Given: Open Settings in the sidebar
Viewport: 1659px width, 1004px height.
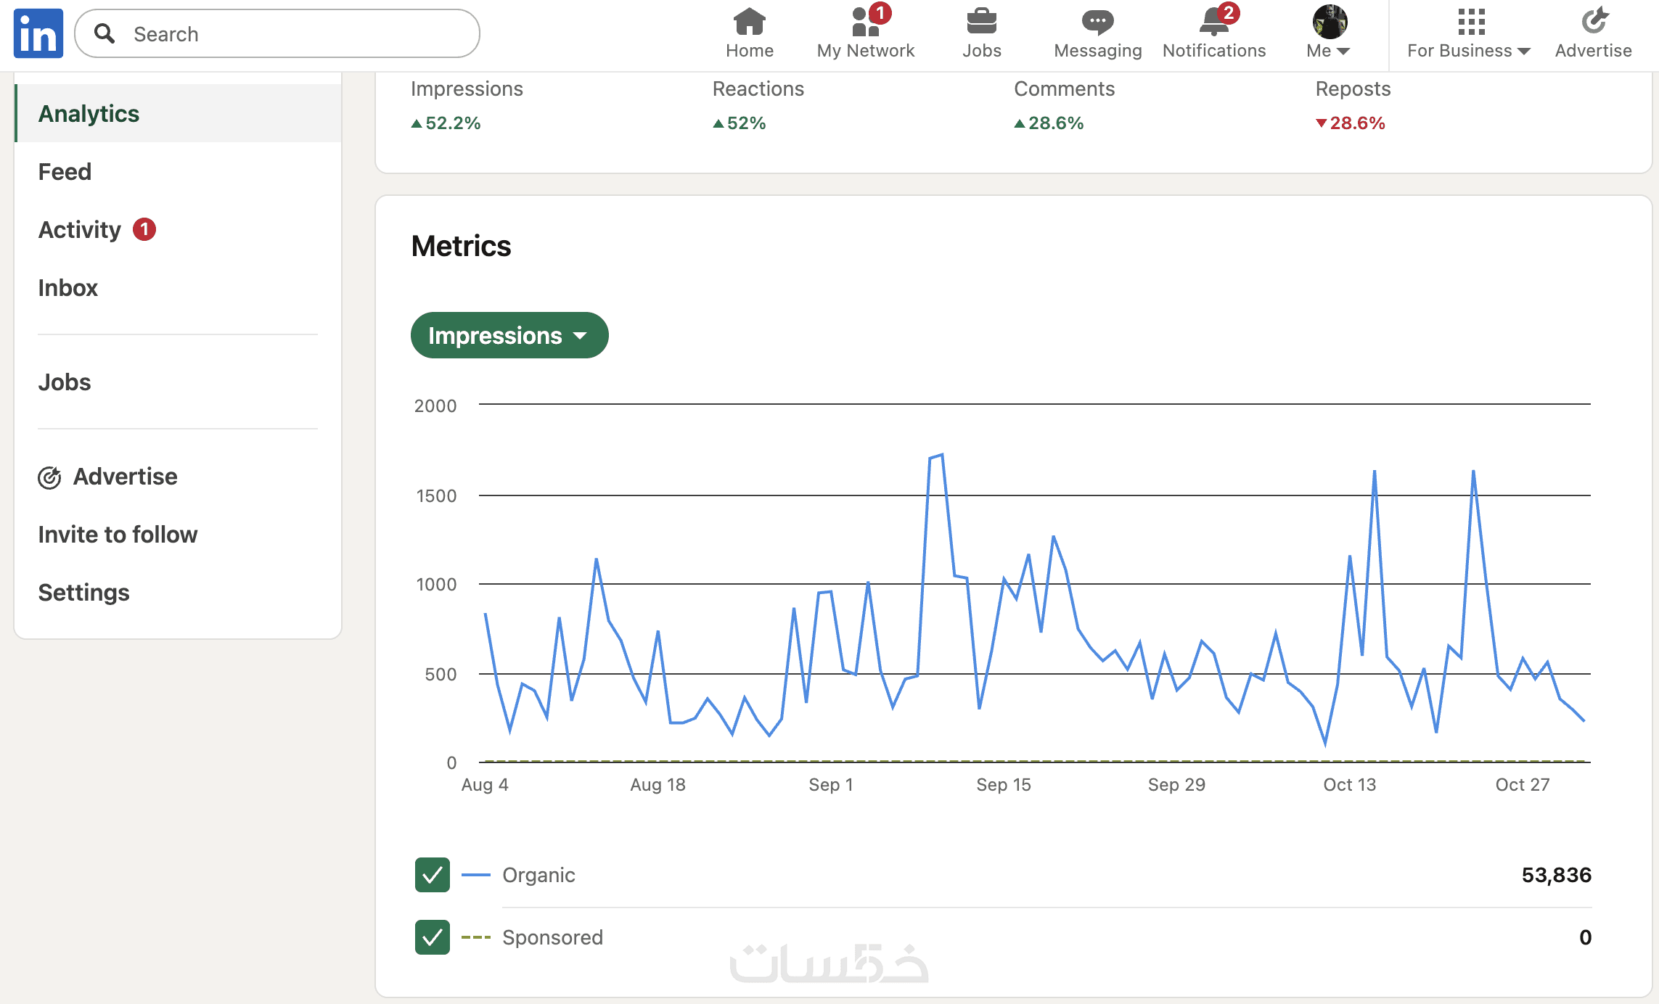Looking at the screenshot, I should (x=83, y=593).
